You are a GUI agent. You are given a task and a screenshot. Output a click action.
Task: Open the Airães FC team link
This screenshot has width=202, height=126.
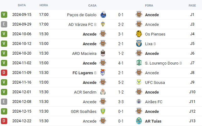click(154, 102)
